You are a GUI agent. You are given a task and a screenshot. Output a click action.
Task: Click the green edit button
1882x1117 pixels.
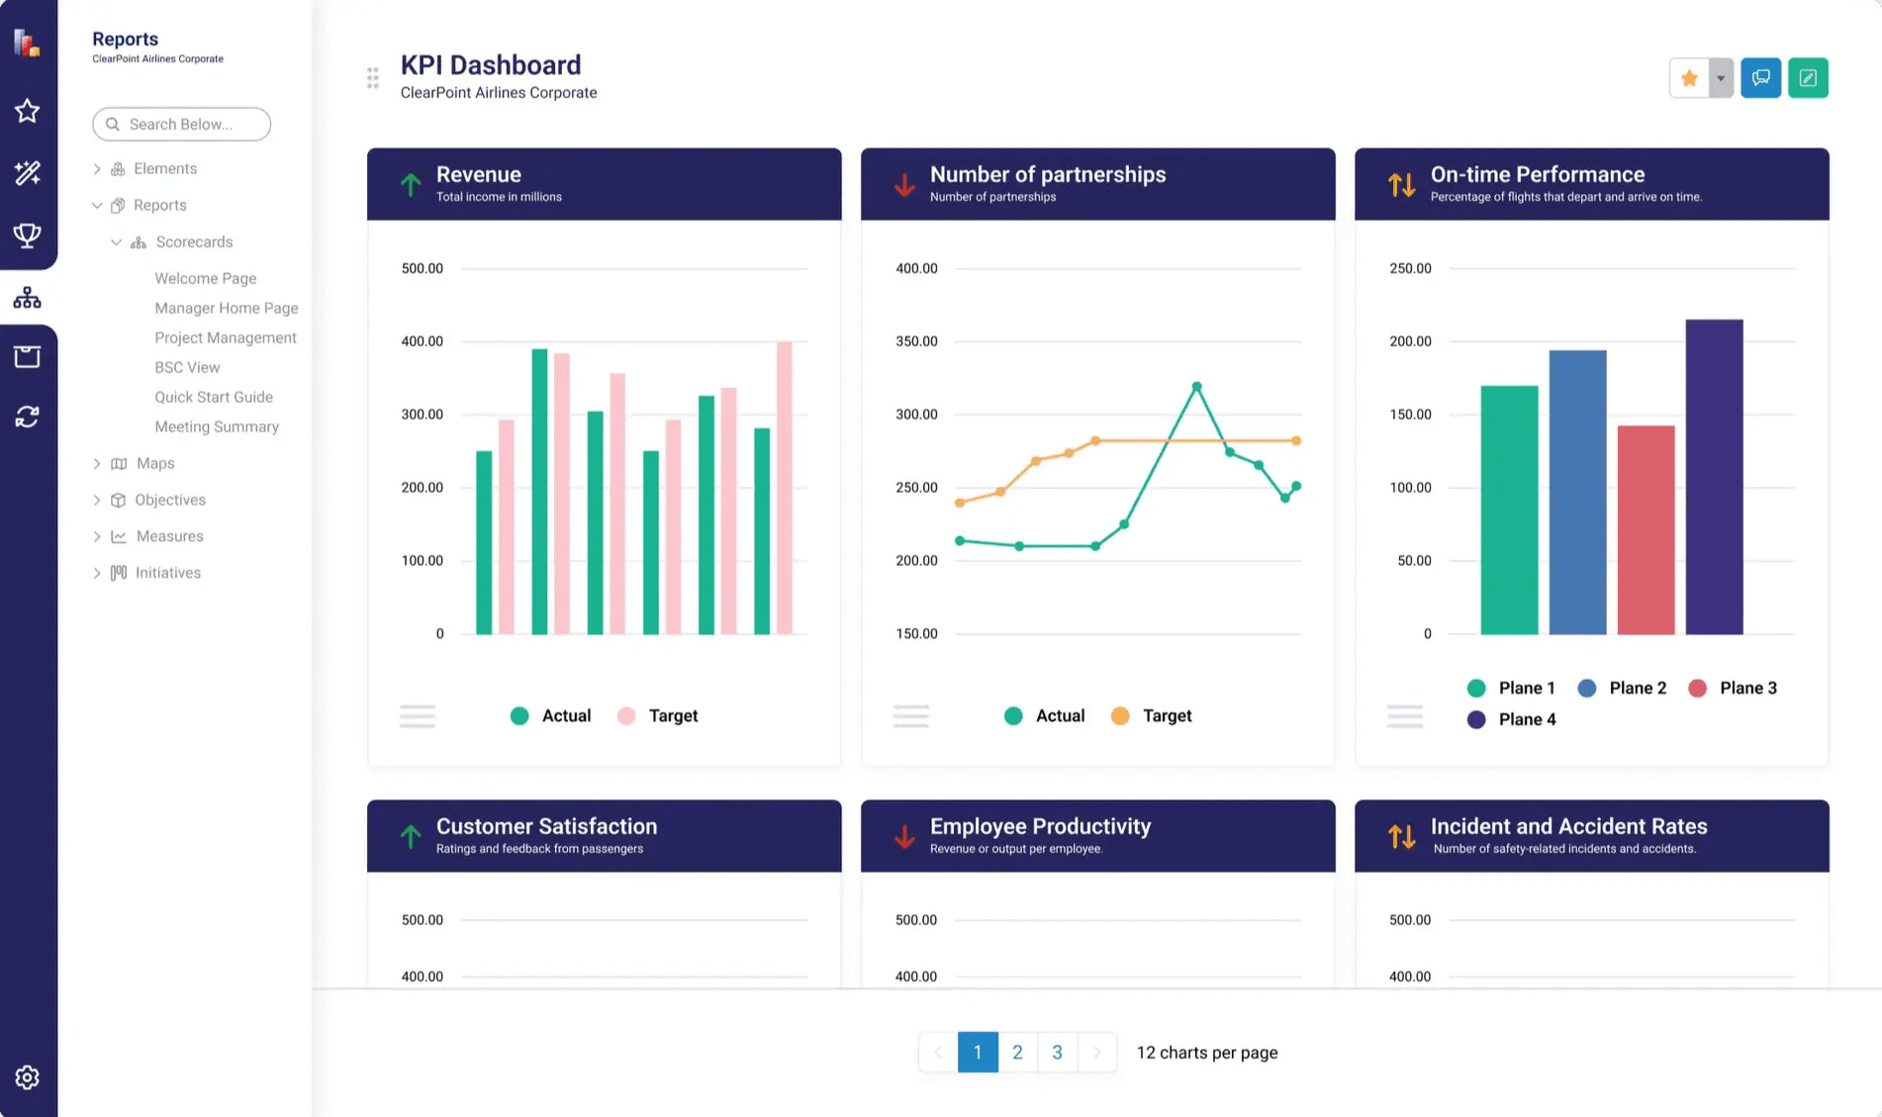click(1808, 77)
